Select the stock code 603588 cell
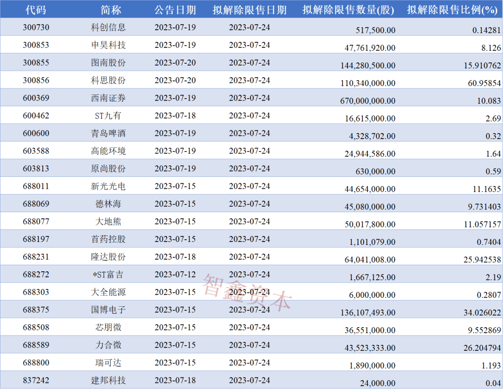 [35, 151]
